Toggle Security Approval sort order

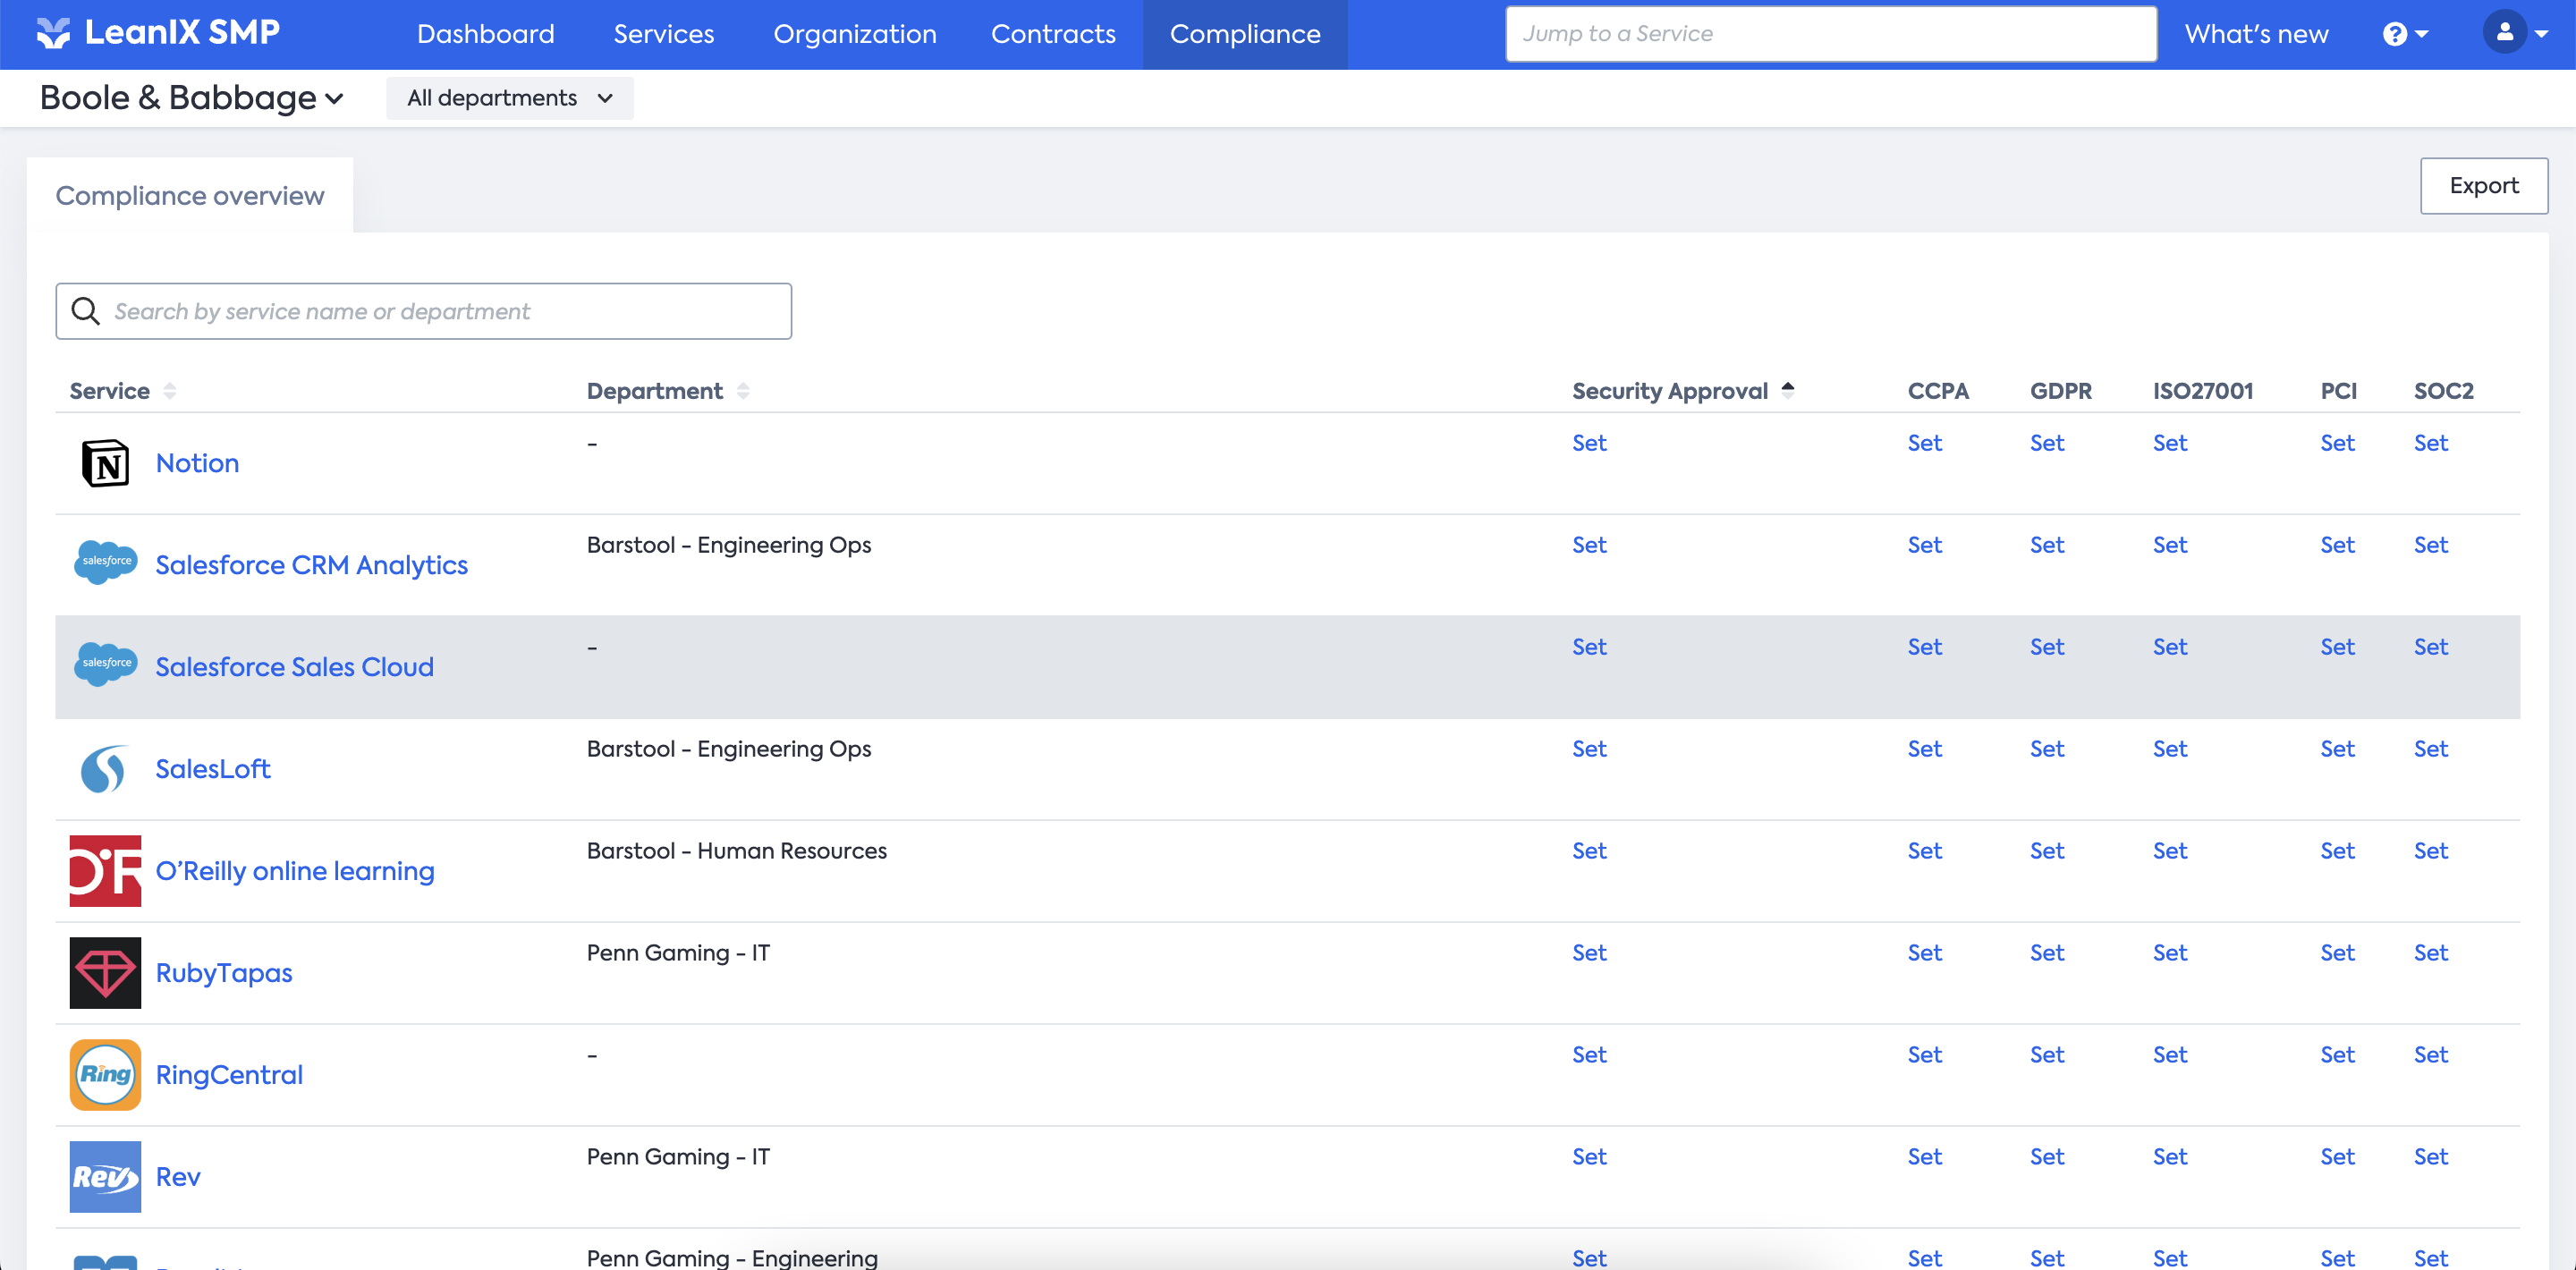(x=1787, y=390)
